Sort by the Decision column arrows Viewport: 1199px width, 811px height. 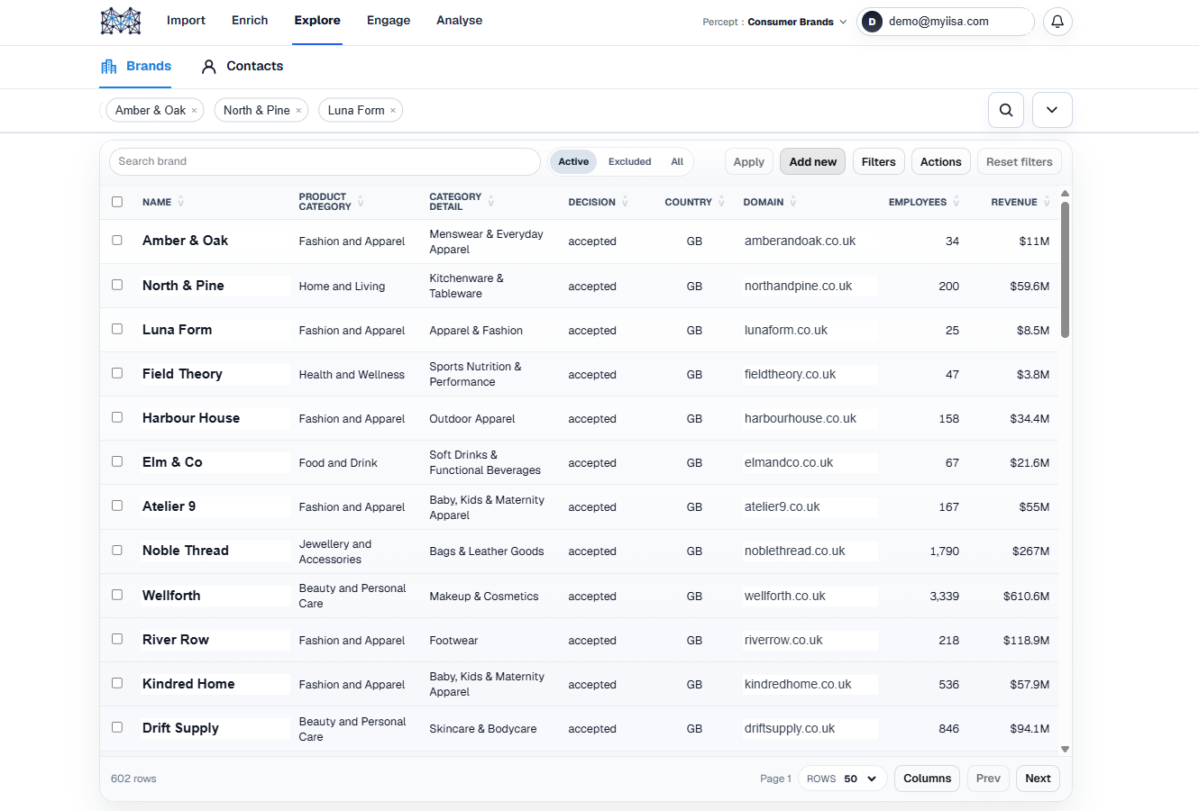625,202
